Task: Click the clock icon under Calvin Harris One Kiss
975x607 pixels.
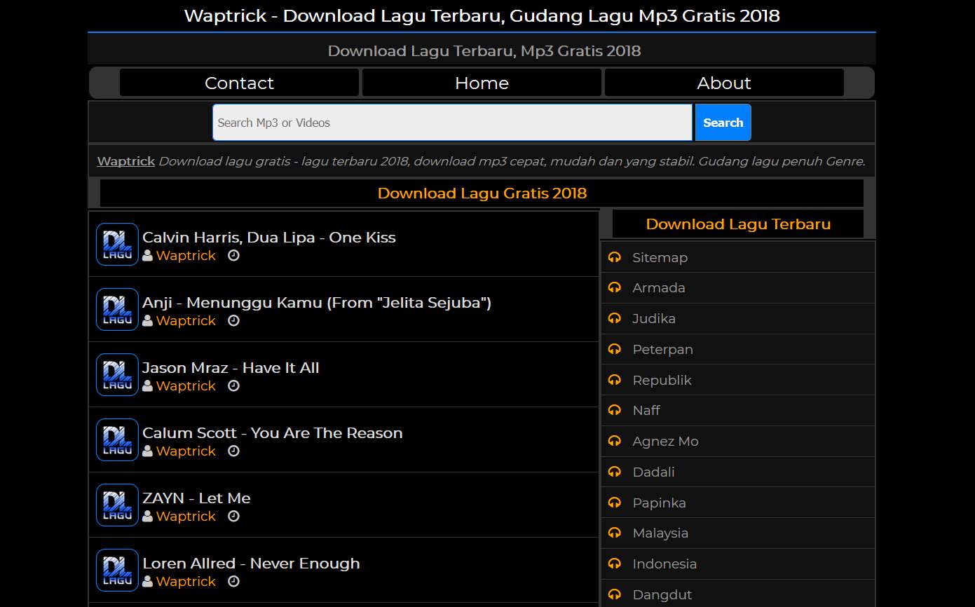Action: click(234, 256)
